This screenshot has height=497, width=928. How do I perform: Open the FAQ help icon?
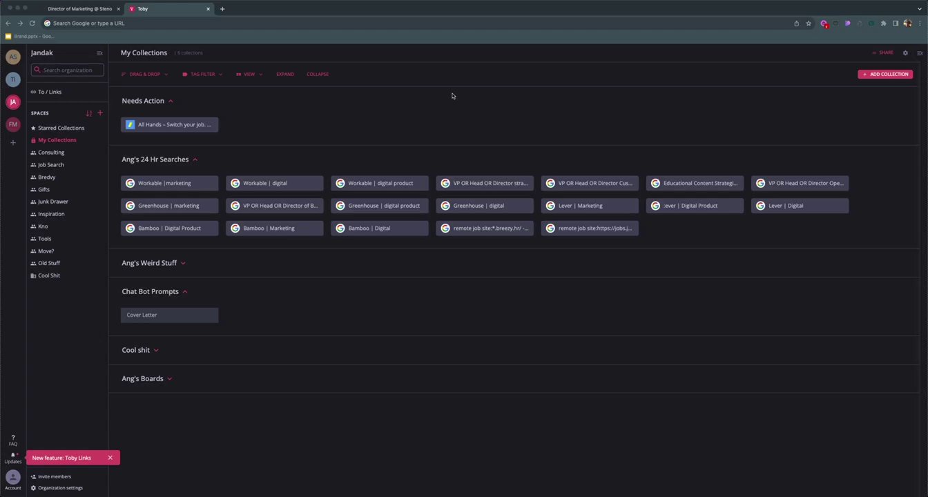[x=12, y=440]
